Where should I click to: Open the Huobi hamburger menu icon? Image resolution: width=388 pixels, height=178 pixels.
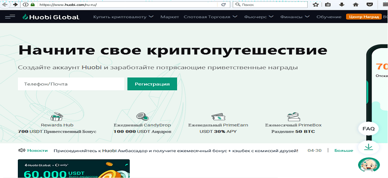tap(10, 17)
